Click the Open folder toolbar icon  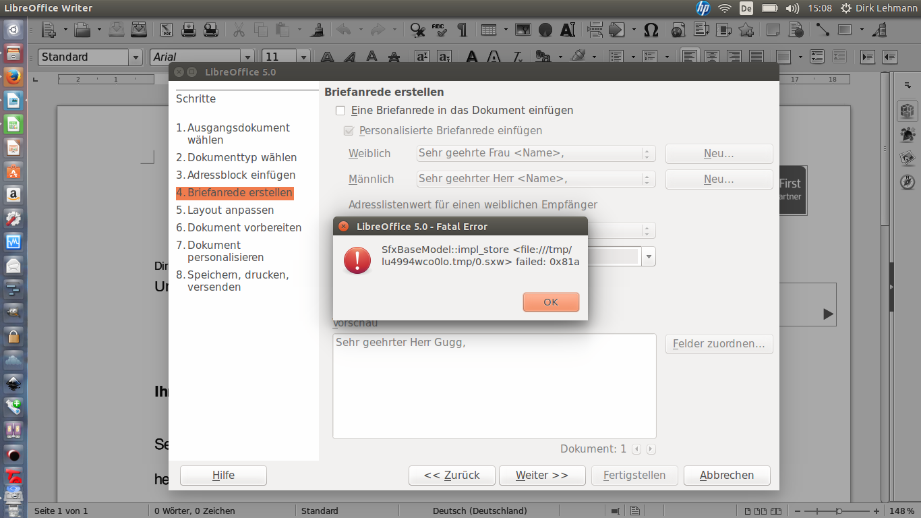[82, 30]
